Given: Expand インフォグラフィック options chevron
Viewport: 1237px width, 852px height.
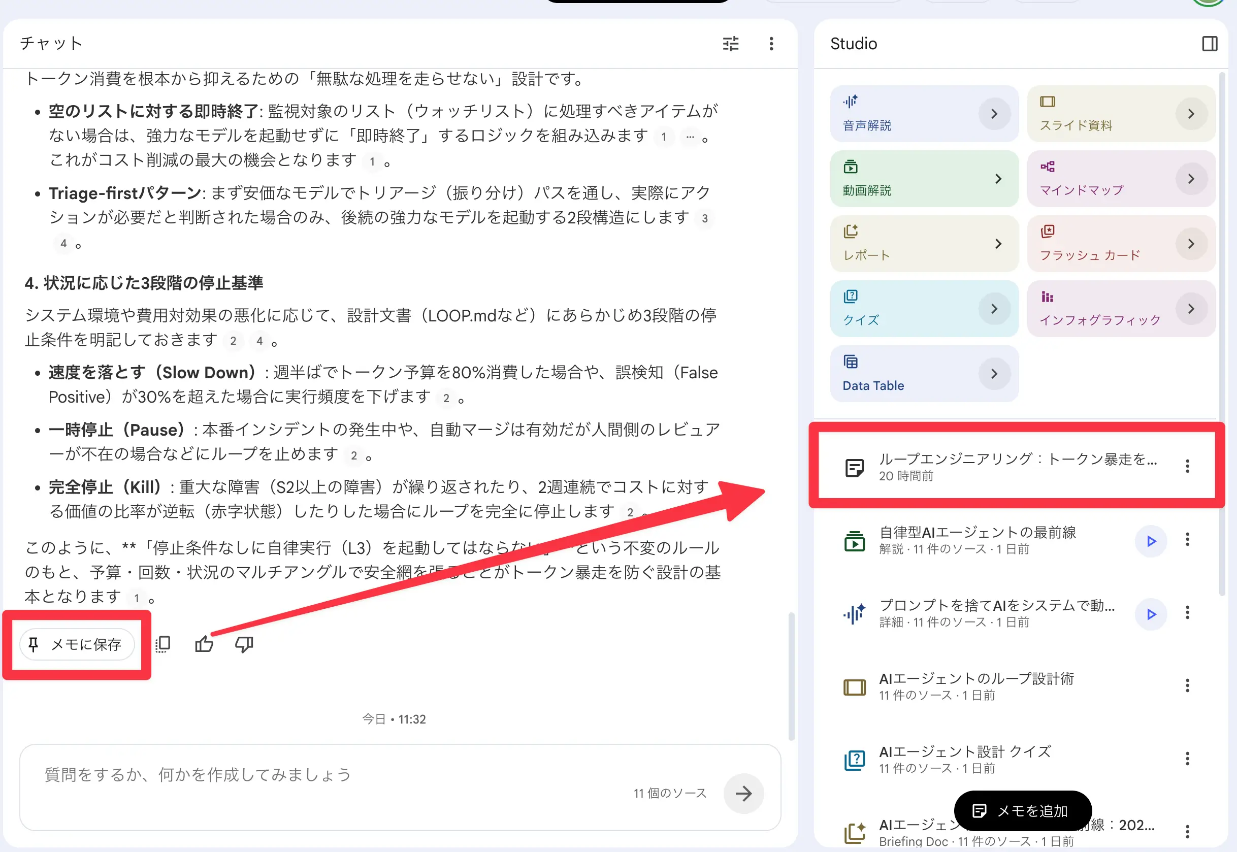Looking at the screenshot, I should pyautogui.click(x=1191, y=309).
